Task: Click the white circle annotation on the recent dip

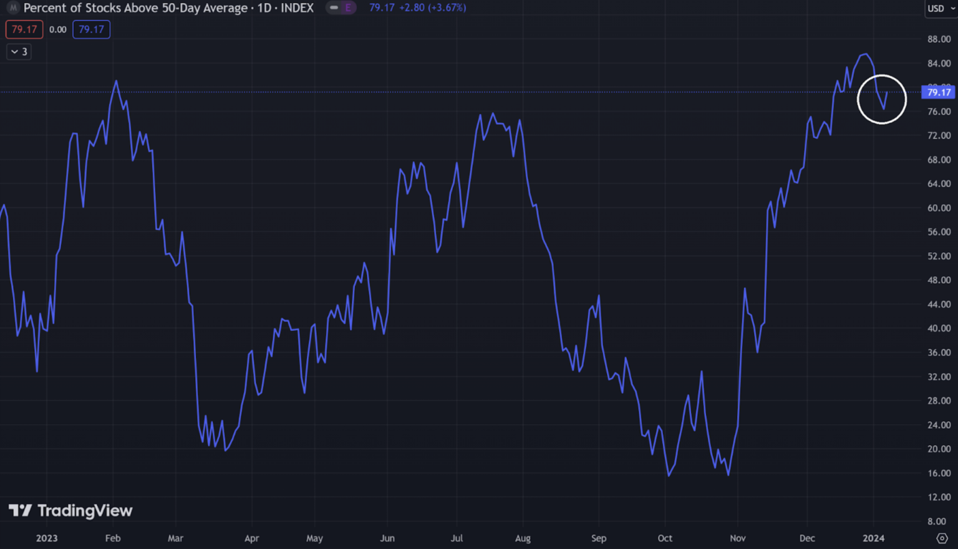Action: click(882, 99)
